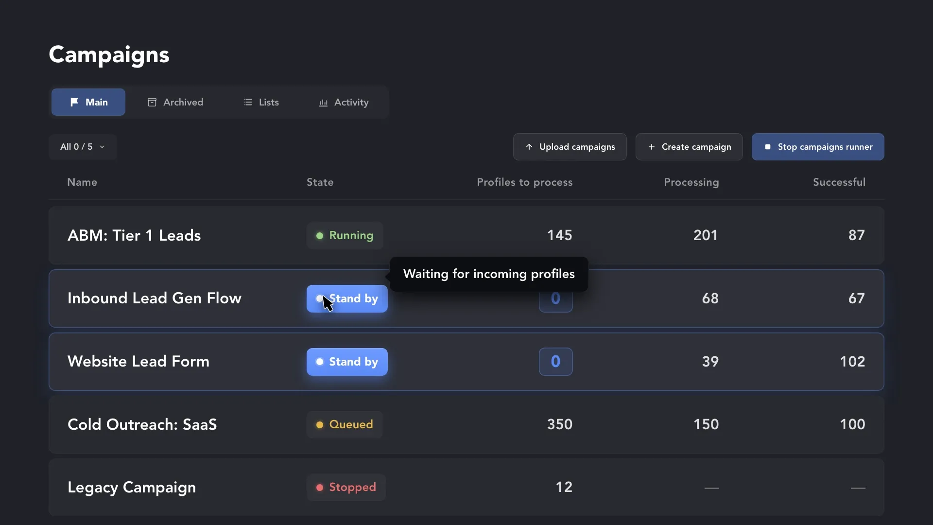Toggle Inbound Lead Gen Flow Stand by
This screenshot has width=933, height=525.
(347, 298)
